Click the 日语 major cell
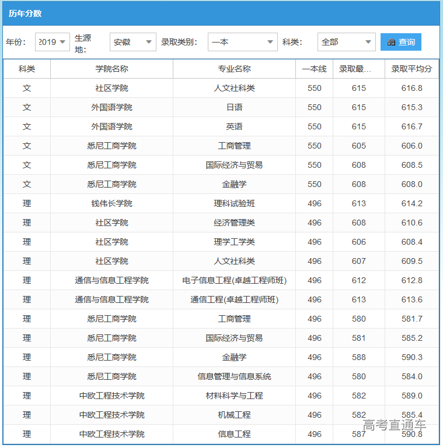Screen dimensions: 443x448 pyautogui.click(x=234, y=107)
